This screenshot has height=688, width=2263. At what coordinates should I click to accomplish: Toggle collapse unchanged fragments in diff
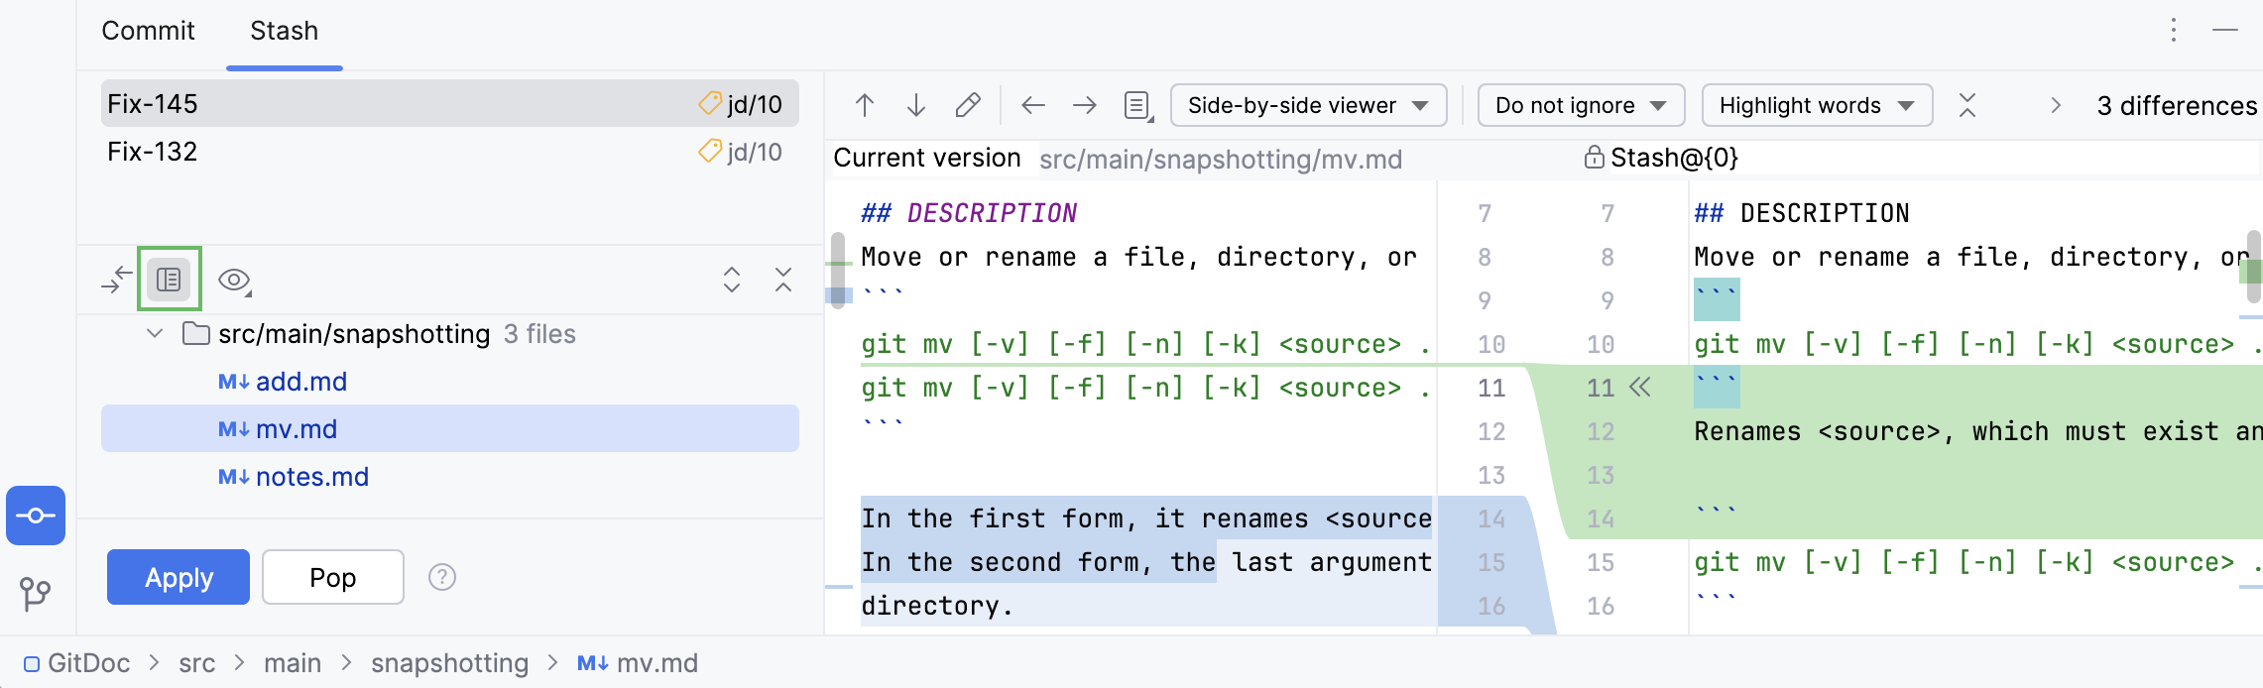[x=1967, y=105]
